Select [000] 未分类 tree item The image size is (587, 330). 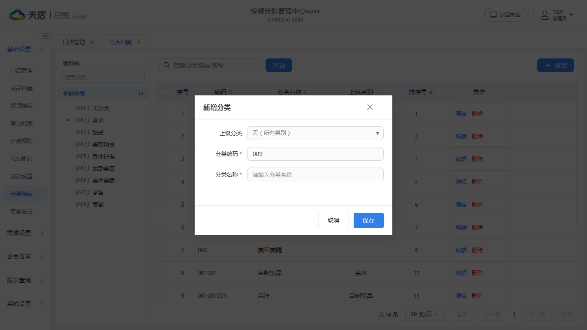click(92, 108)
